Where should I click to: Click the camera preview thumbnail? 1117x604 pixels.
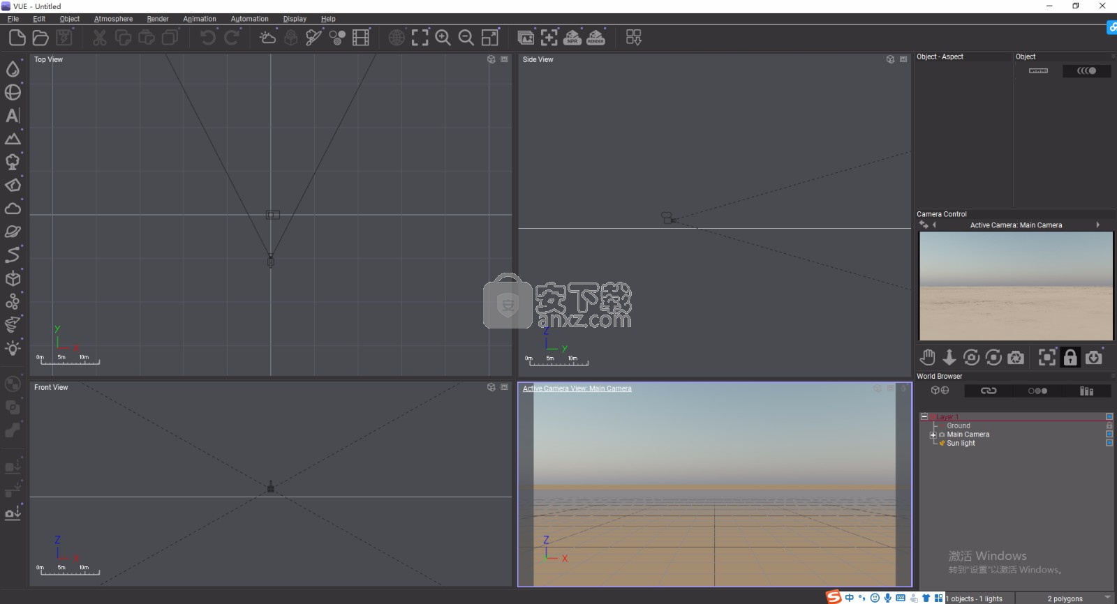[x=1016, y=286]
